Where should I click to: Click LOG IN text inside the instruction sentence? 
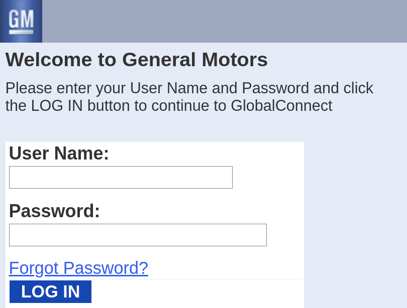click(x=57, y=106)
